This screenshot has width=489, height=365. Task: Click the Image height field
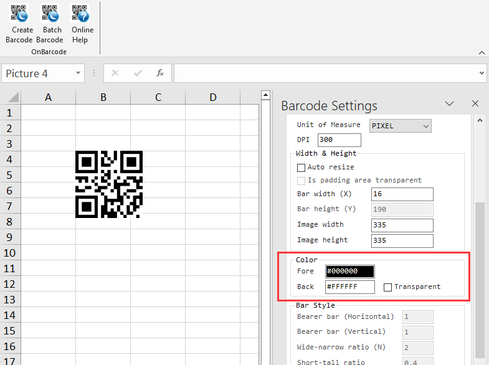point(402,241)
